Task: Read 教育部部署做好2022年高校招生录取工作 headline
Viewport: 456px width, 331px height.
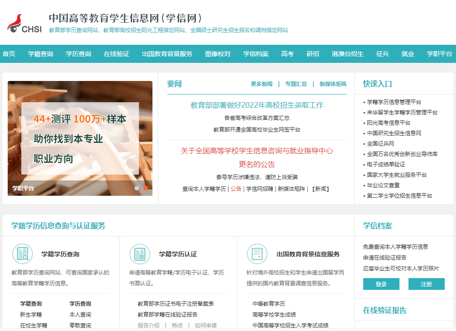Action: click(x=257, y=105)
